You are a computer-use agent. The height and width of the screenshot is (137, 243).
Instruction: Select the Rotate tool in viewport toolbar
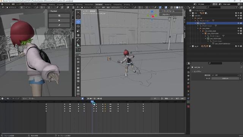pyautogui.click(x=78, y=26)
